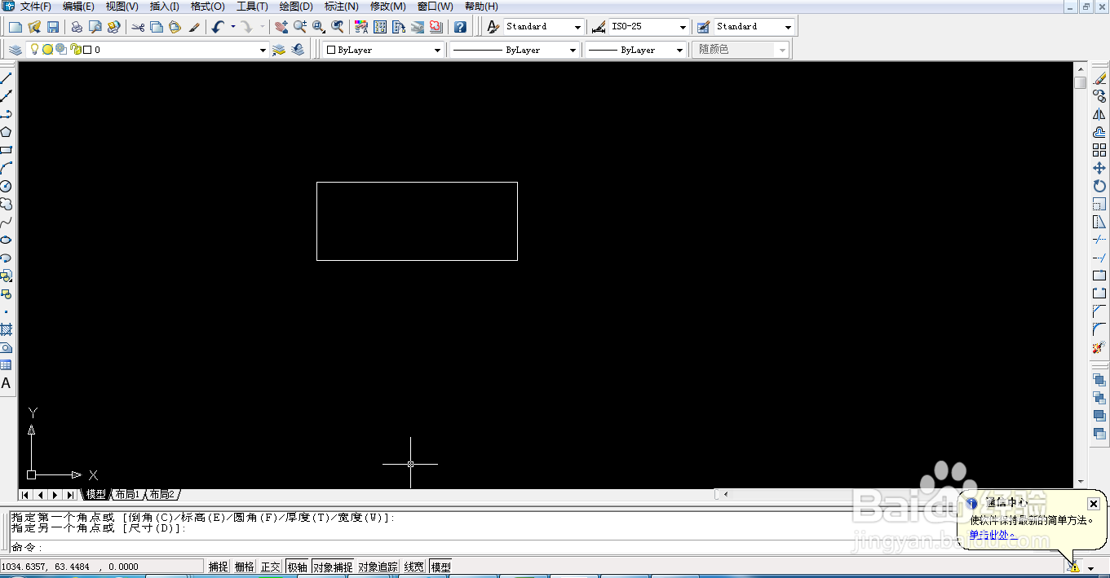Open the 修改(M) menu
Viewport: 1110px width, 578px height.
pyautogui.click(x=387, y=7)
